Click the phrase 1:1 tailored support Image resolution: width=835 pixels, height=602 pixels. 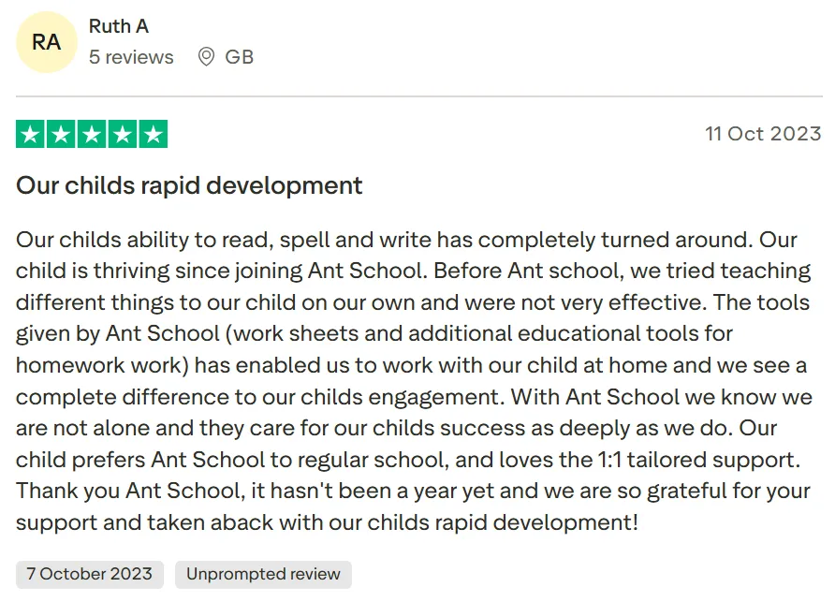coord(698,460)
